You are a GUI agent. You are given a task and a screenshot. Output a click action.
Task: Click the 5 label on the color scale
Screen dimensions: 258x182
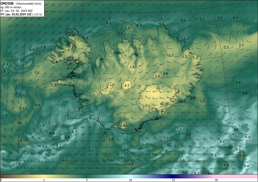click(x=87, y=180)
